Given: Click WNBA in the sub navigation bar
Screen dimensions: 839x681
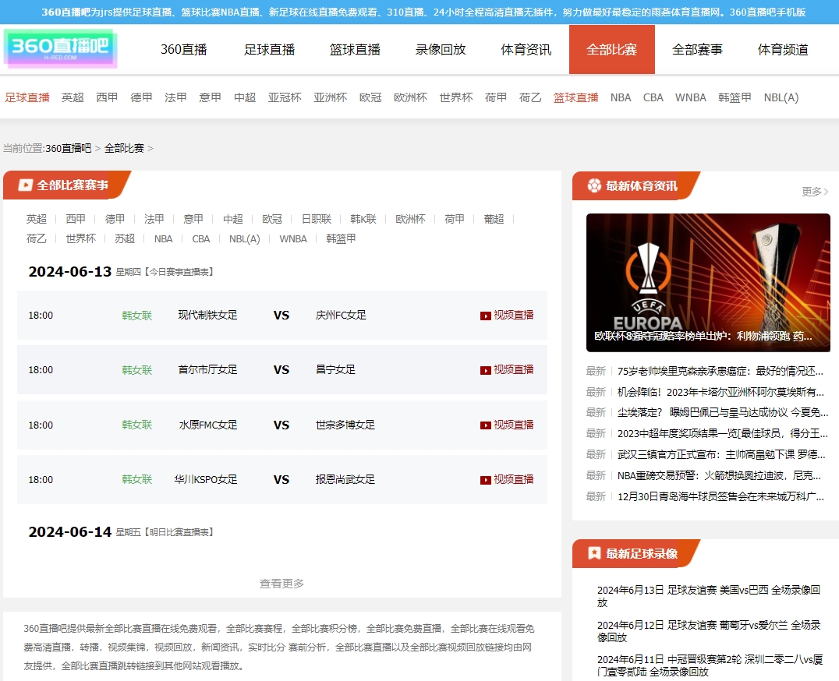Looking at the screenshot, I should click(x=690, y=97).
